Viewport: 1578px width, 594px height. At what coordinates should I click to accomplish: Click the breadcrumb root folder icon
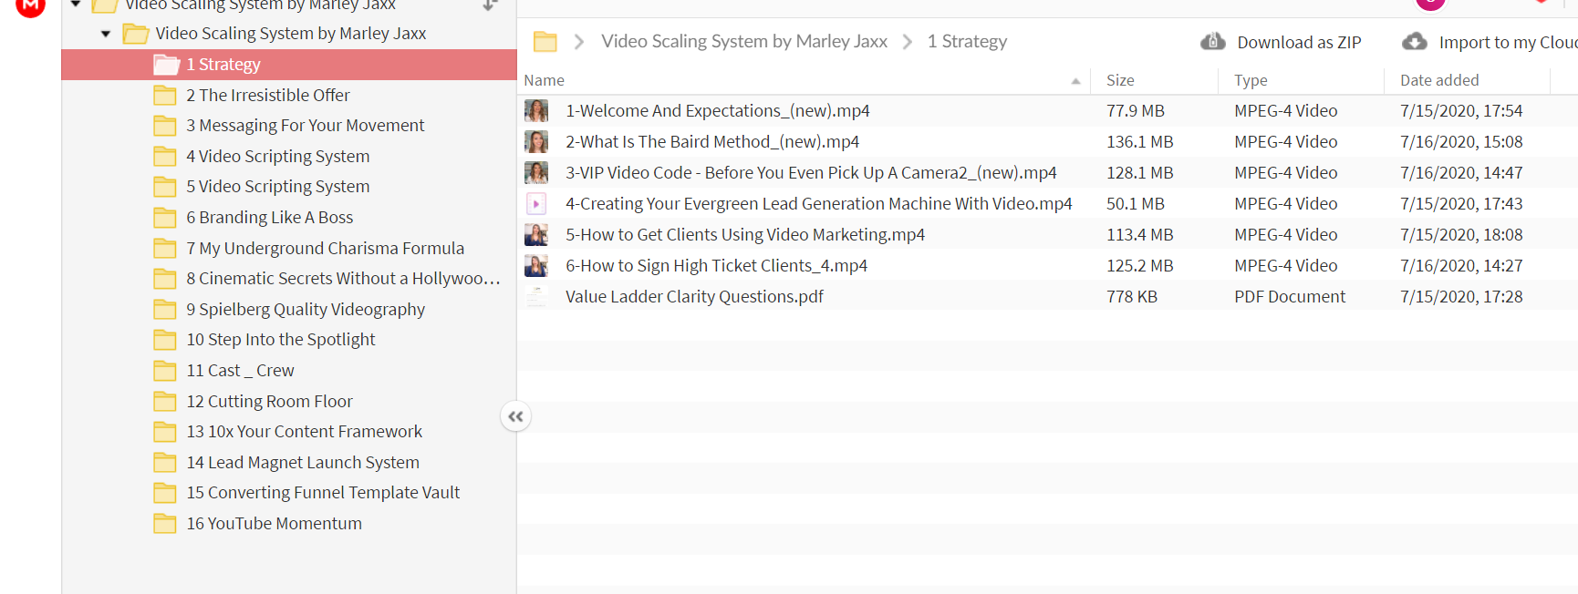coord(545,42)
